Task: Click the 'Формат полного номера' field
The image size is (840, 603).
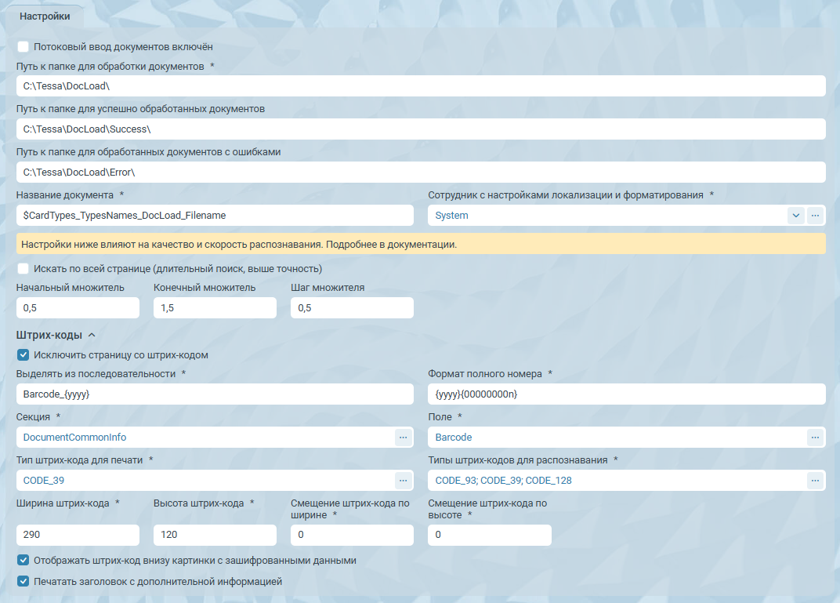Action: click(626, 394)
